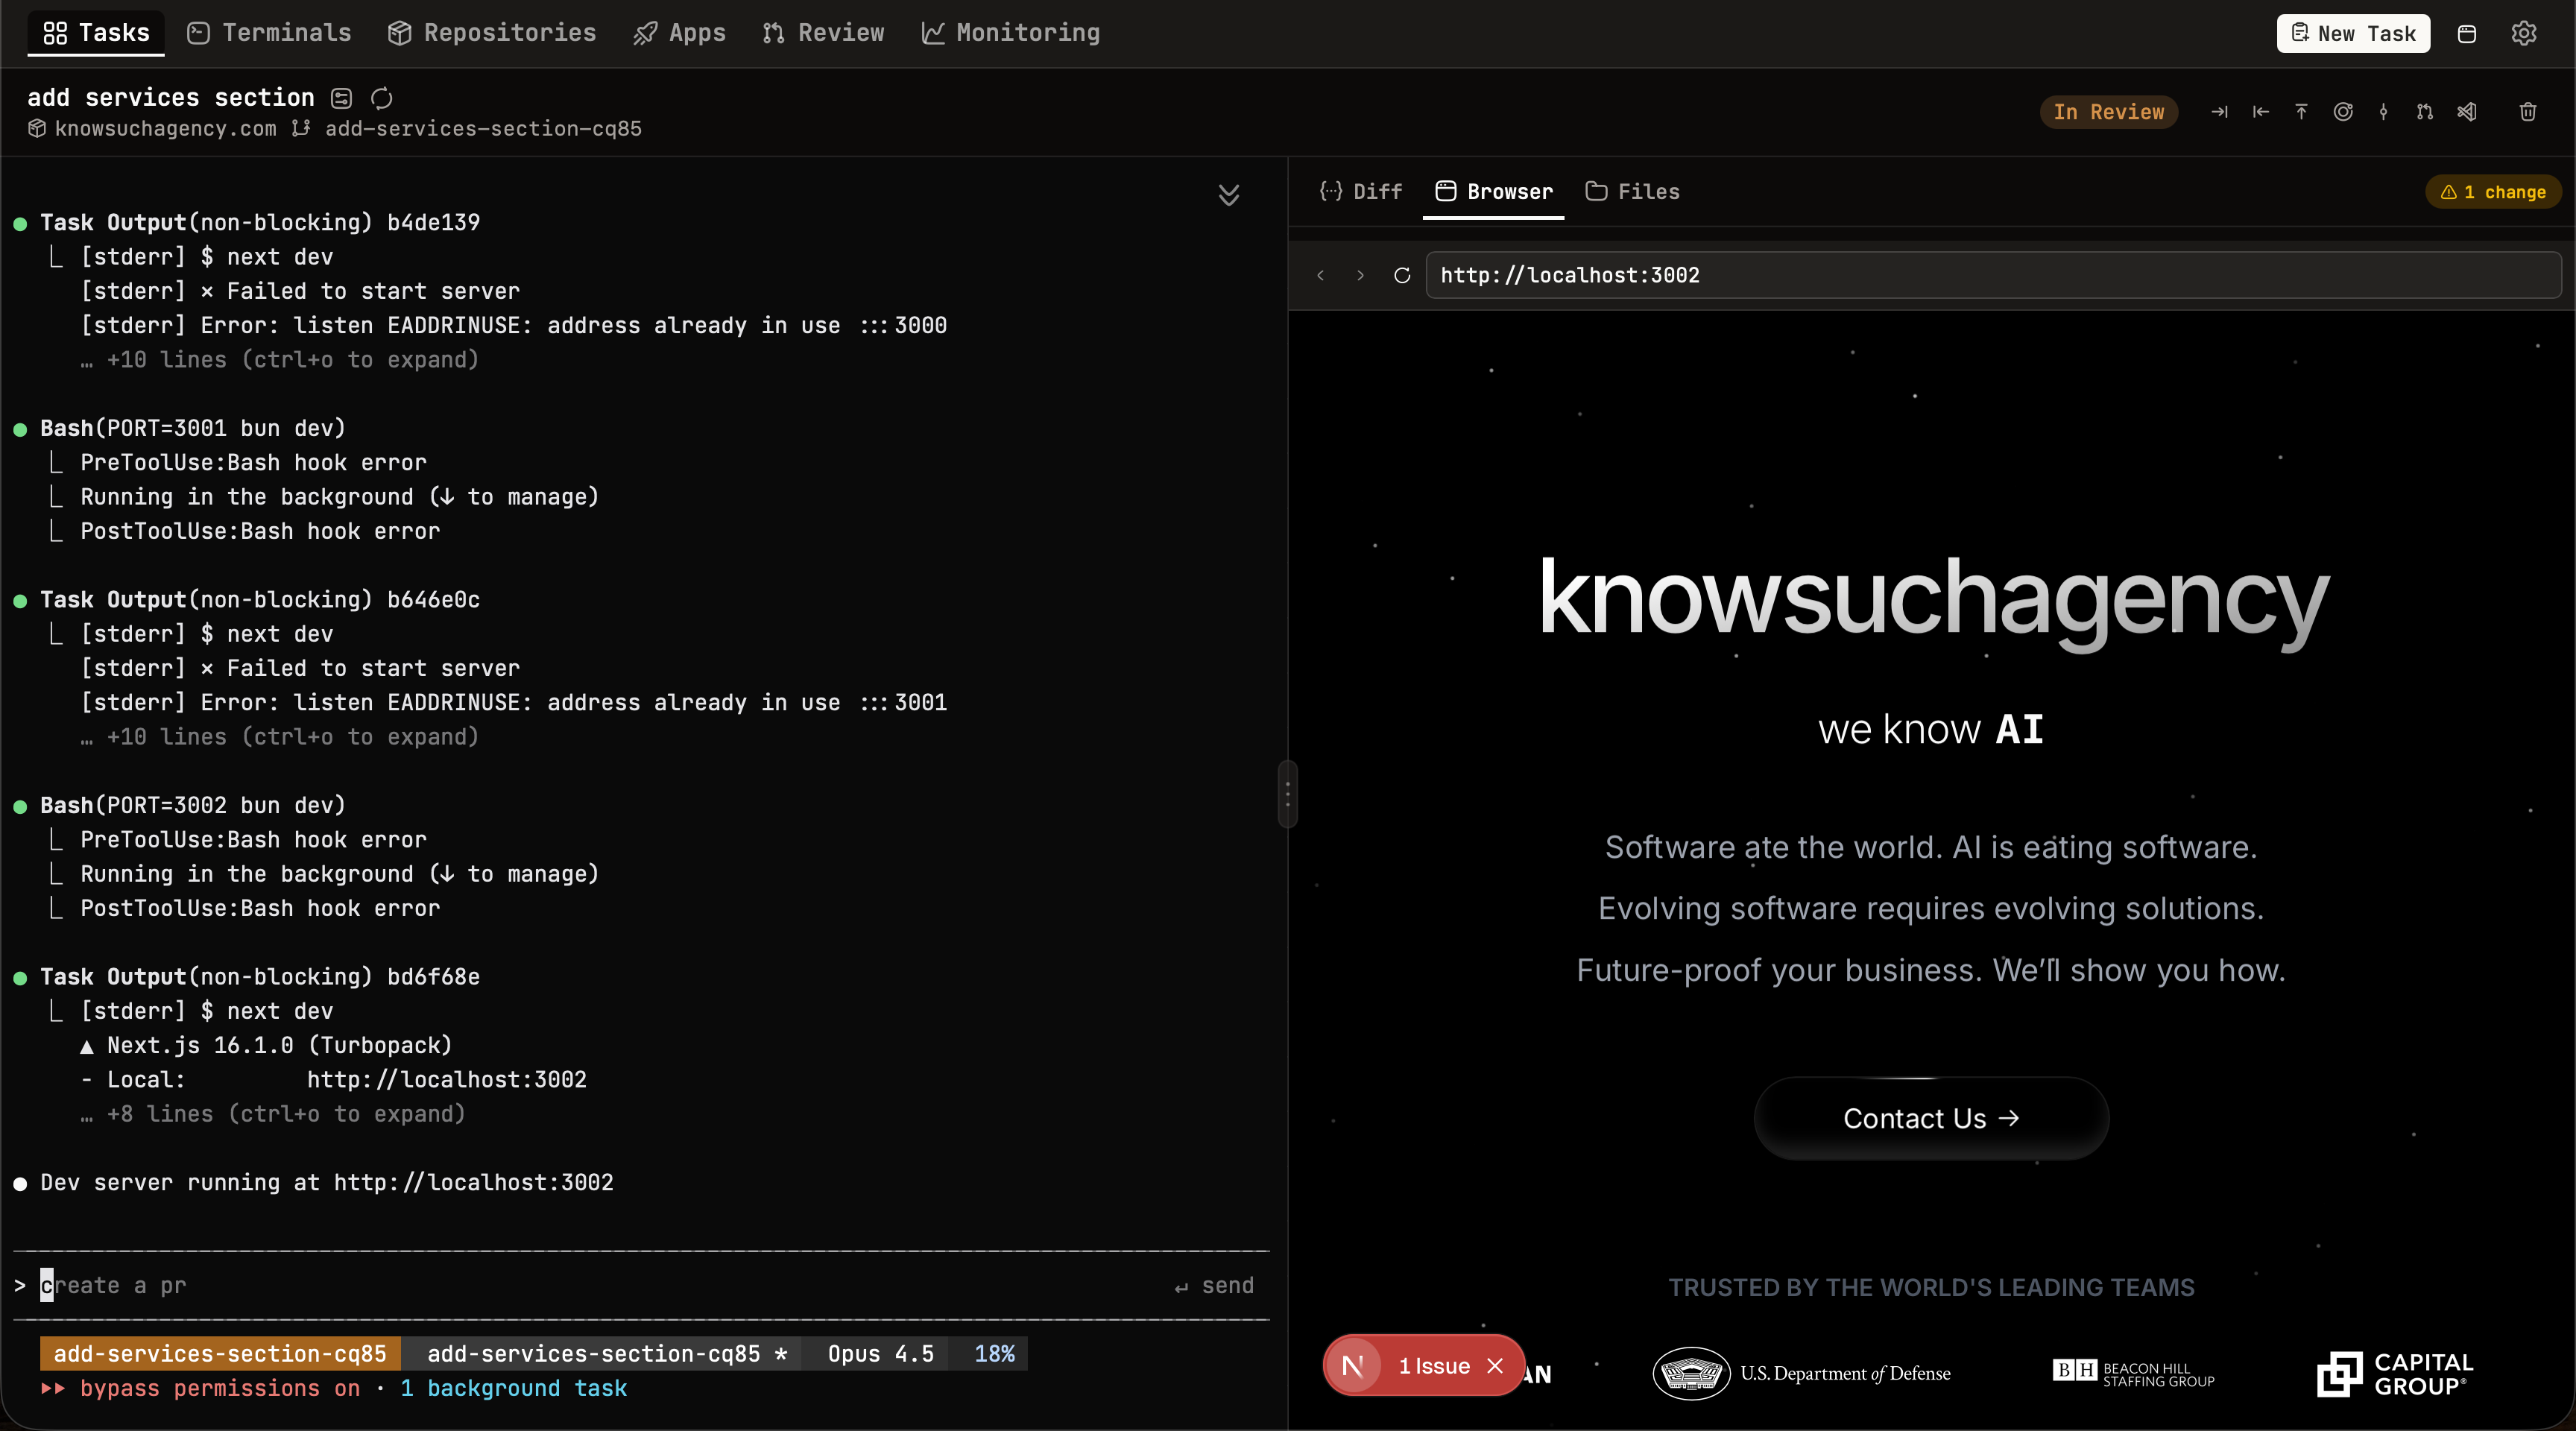The width and height of the screenshot is (2576, 1431).
Task: Click the right-arrow-to-bar icon in task header
Action: [x=2219, y=111]
